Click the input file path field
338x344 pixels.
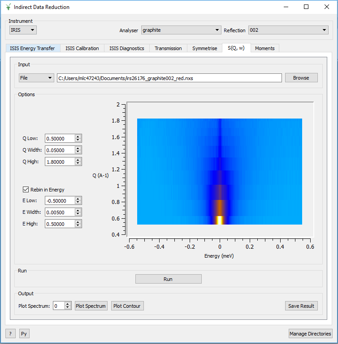coord(169,78)
